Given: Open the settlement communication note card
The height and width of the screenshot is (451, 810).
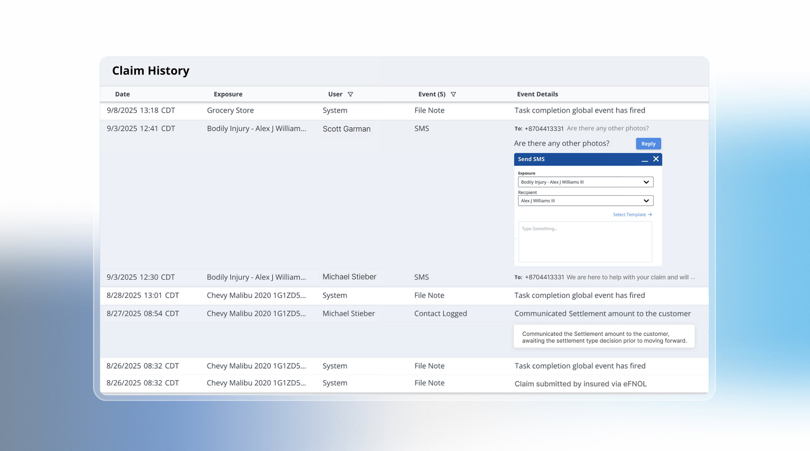Looking at the screenshot, I should (604, 337).
